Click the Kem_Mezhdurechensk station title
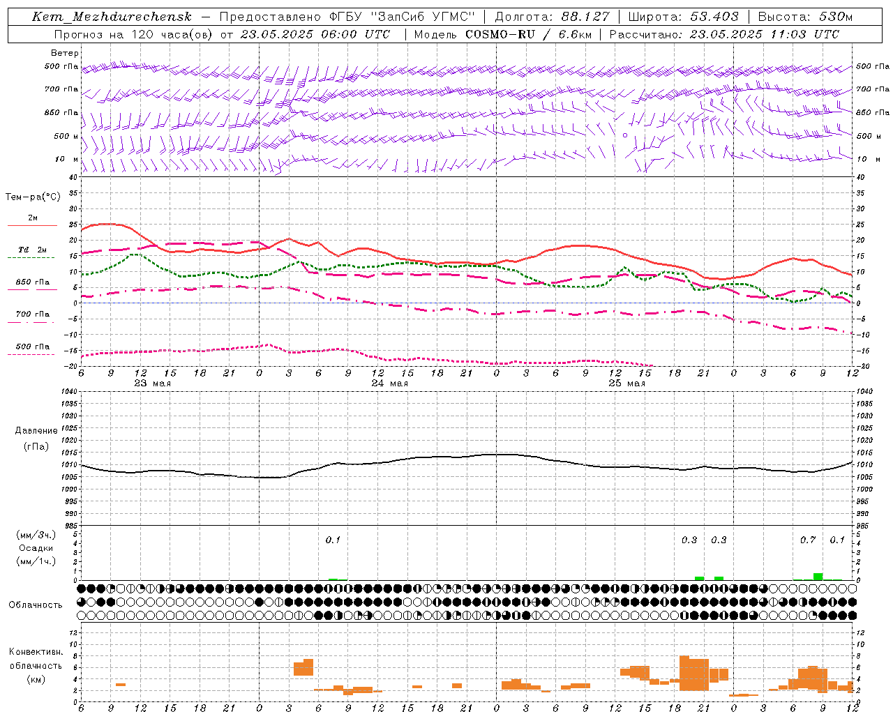The image size is (893, 714). click(112, 17)
